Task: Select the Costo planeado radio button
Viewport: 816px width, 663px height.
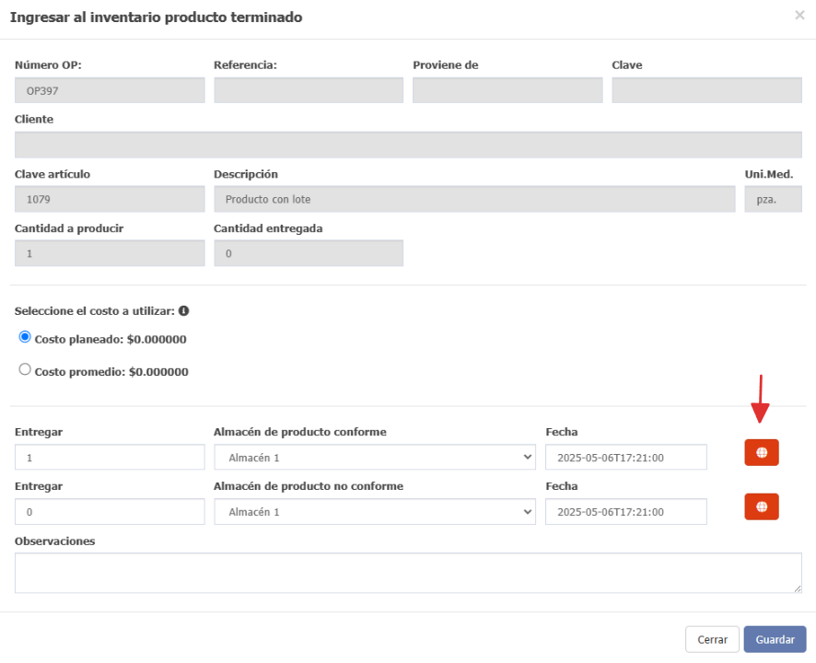Action: 25,337
